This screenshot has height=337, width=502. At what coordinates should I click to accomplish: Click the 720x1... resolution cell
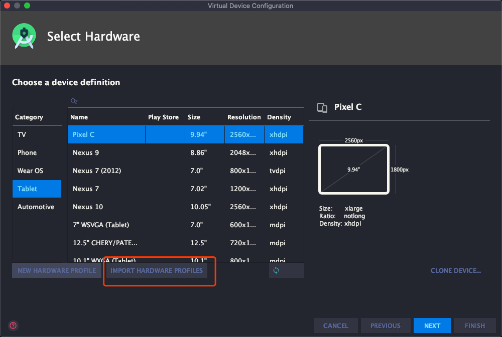pos(244,243)
